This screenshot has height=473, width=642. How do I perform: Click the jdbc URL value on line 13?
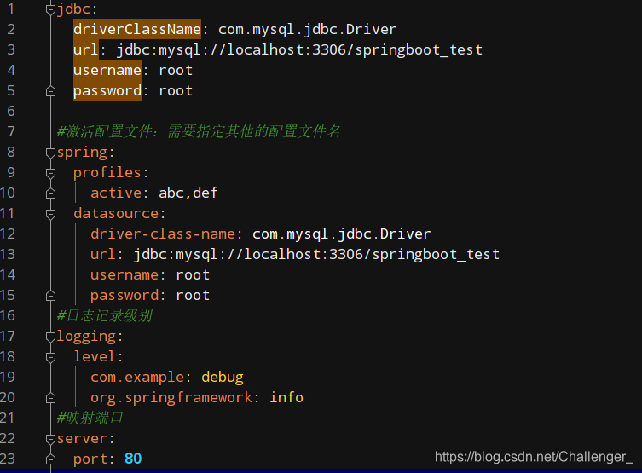coord(316,255)
